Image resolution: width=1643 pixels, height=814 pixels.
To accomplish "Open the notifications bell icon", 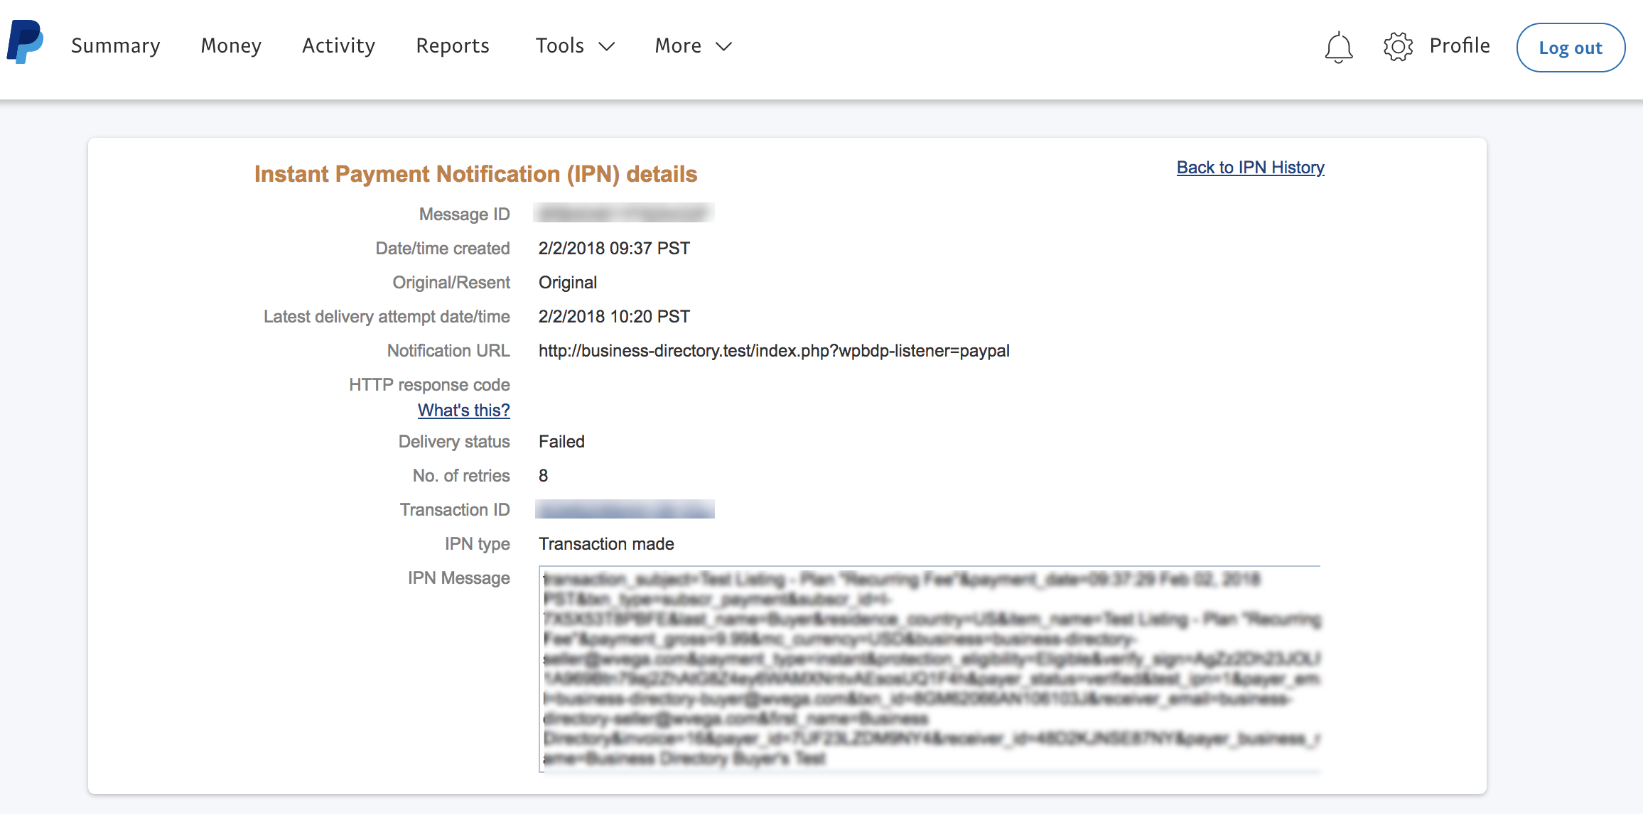I will click(x=1338, y=47).
